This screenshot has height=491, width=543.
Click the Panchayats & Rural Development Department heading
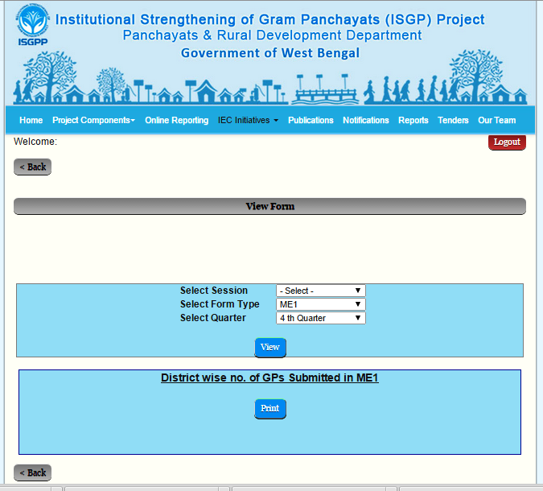(x=272, y=35)
